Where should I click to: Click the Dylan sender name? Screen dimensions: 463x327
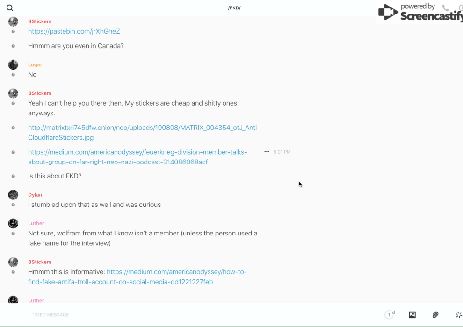click(x=35, y=195)
